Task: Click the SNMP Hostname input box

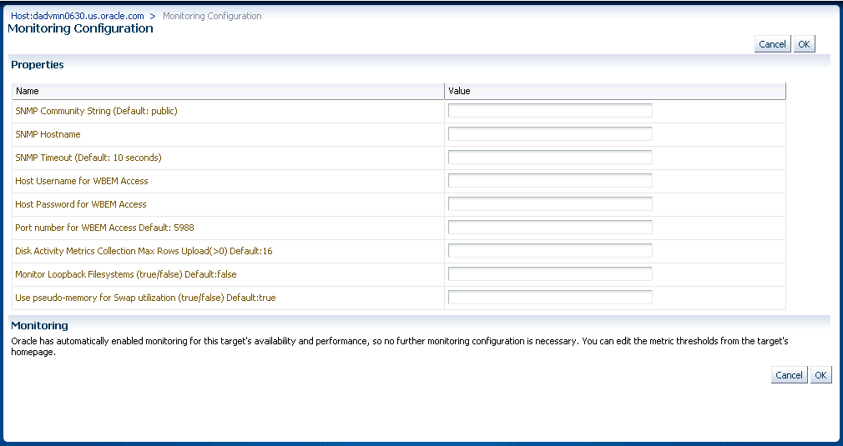Action: [x=550, y=134]
